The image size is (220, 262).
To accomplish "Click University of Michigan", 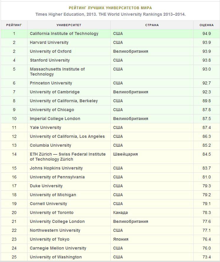I will tap(53, 195).
